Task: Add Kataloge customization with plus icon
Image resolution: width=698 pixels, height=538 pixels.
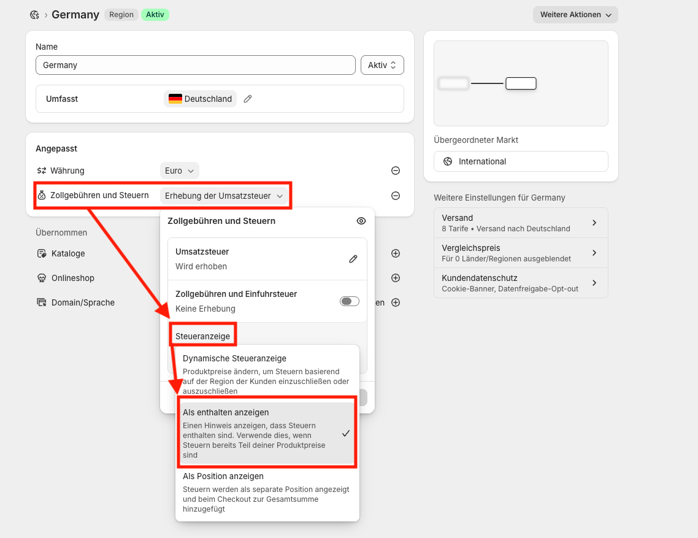Action: 396,253
